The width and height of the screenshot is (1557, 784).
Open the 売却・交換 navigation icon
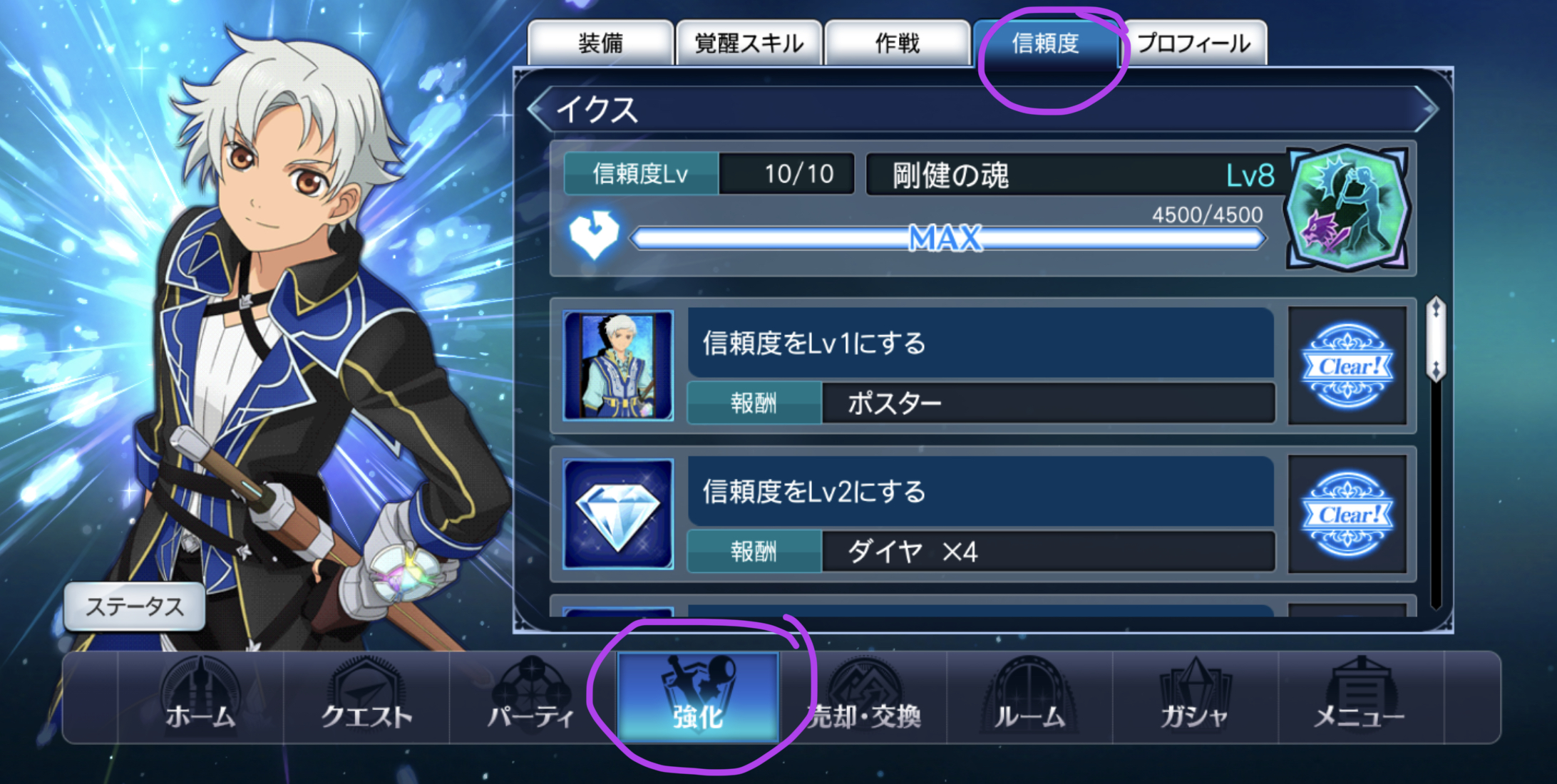863,697
